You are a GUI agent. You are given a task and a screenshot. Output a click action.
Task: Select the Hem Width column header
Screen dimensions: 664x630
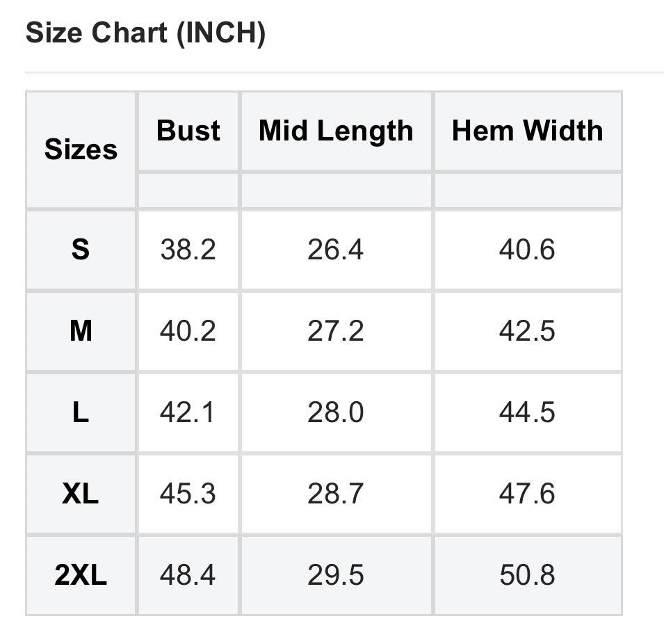pyautogui.click(x=527, y=131)
